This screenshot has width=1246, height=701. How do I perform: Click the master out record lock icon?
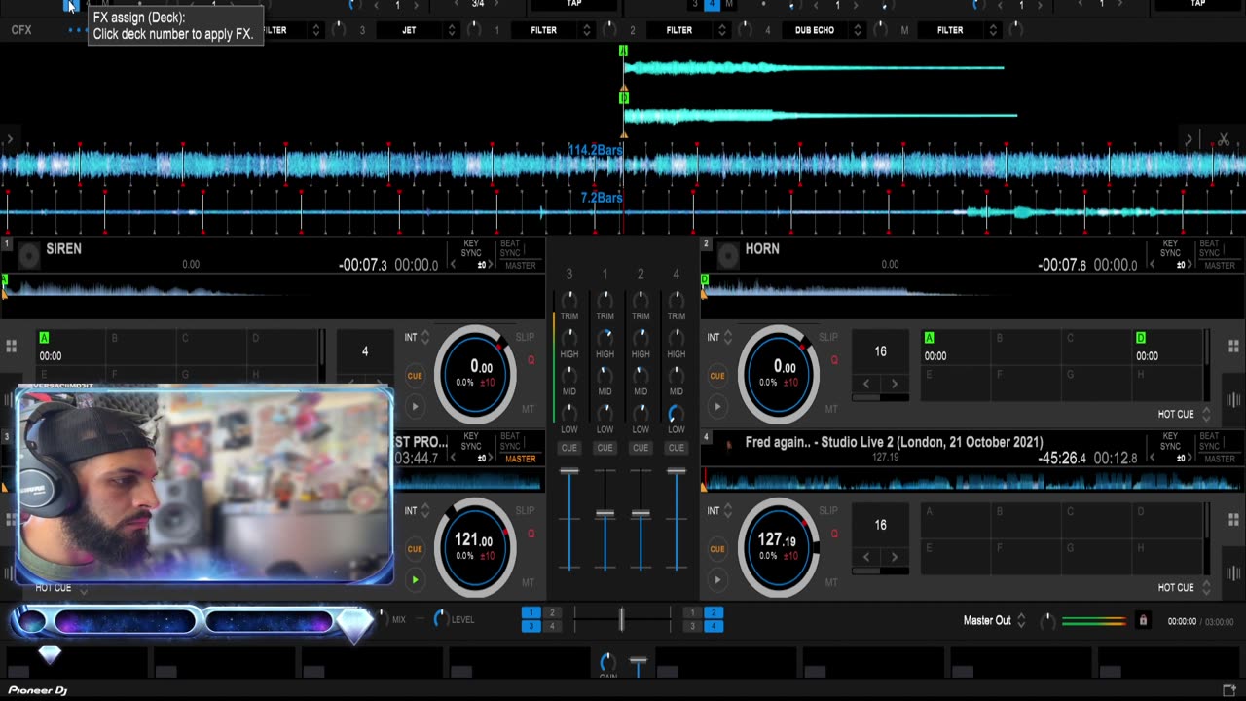click(x=1143, y=620)
